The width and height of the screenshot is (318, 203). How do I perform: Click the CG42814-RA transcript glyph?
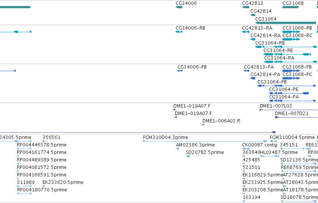[x=253, y=39]
